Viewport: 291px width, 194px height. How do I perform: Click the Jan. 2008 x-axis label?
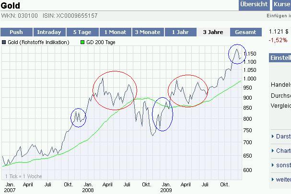tap(88, 187)
